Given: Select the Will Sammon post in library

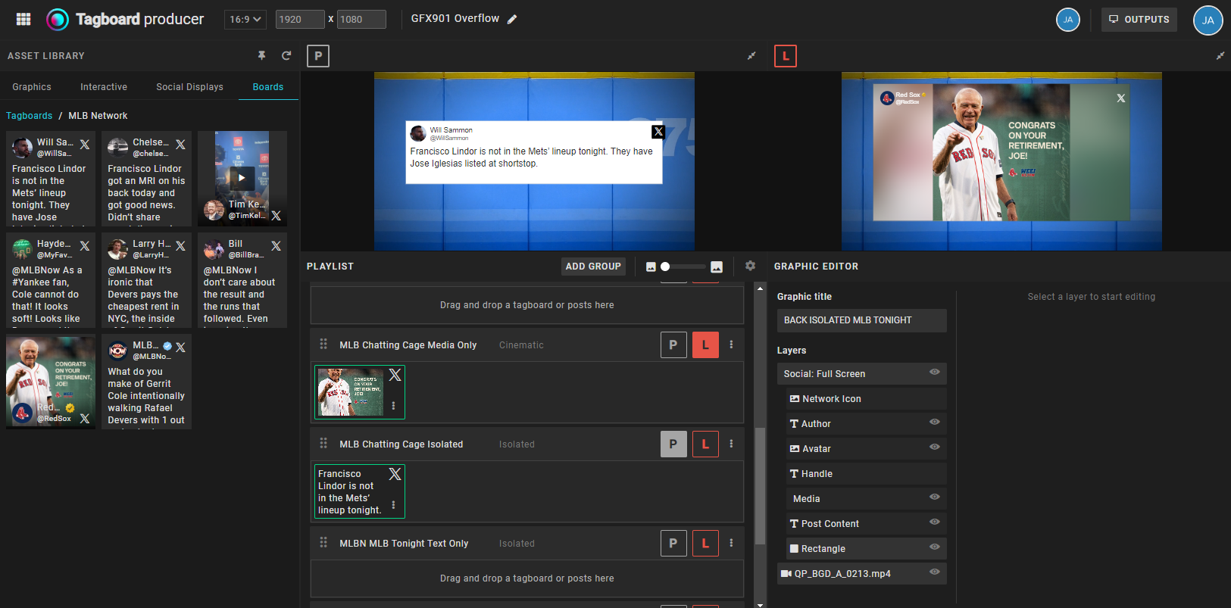Looking at the screenshot, I should pos(51,179).
